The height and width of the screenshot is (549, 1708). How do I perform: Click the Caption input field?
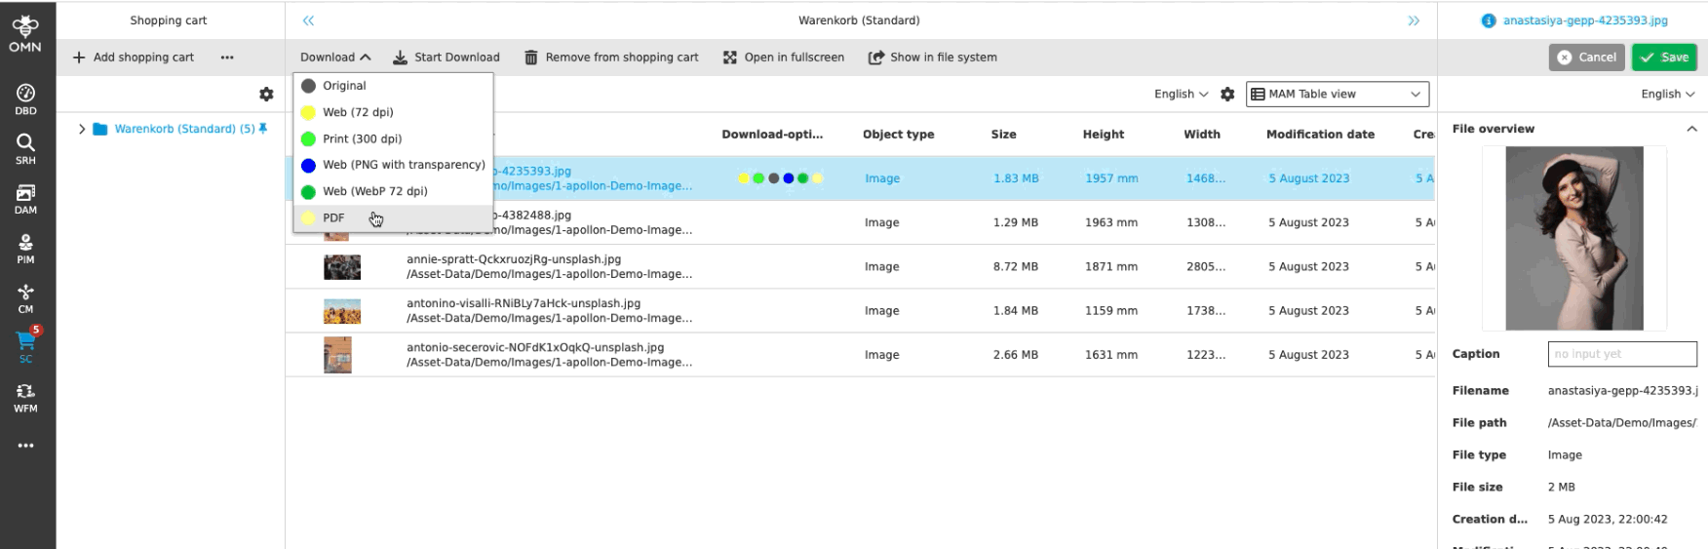point(1621,354)
